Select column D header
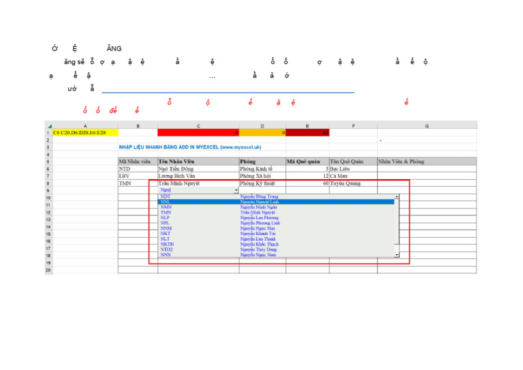Screen dimensions: 523x370 click(x=262, y=126)
